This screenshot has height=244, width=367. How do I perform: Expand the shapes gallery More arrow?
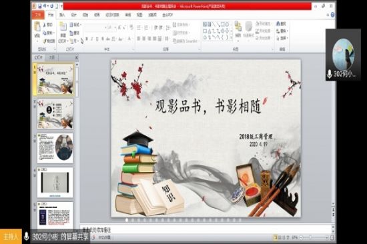(x=232, y=37)
